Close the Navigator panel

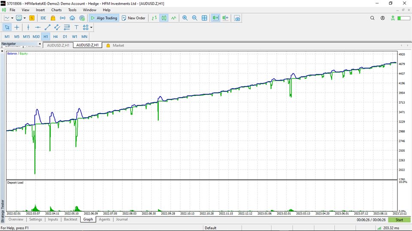[40, 44]
